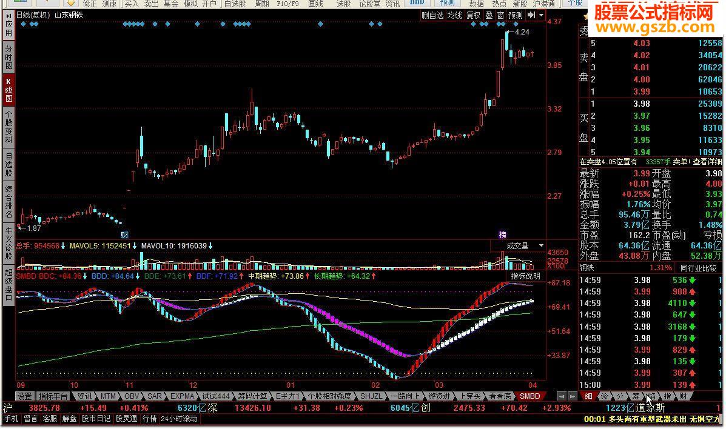
Task: Toggle 复权 price adjustment
Action: click(473, 15)
